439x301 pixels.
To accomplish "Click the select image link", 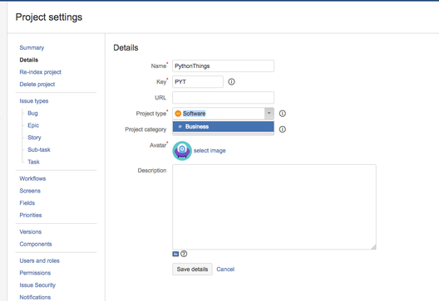I will click(x=210, y=151).
